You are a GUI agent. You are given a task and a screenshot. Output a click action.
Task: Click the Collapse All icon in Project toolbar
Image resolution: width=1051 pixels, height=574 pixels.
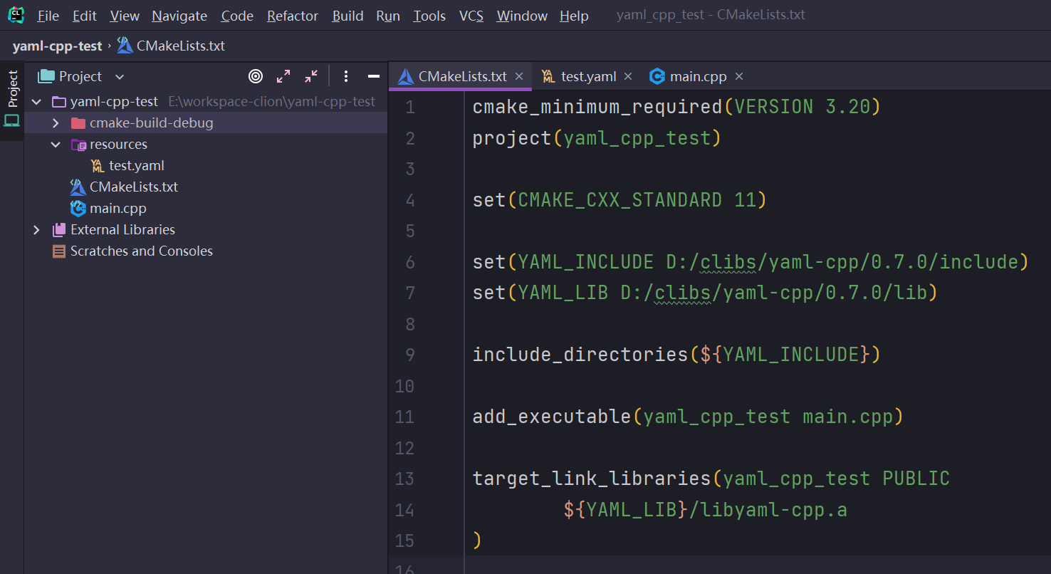click(310, 76)
